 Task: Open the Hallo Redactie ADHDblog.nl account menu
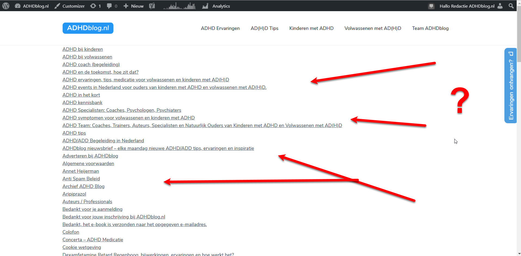coord(467,6)
